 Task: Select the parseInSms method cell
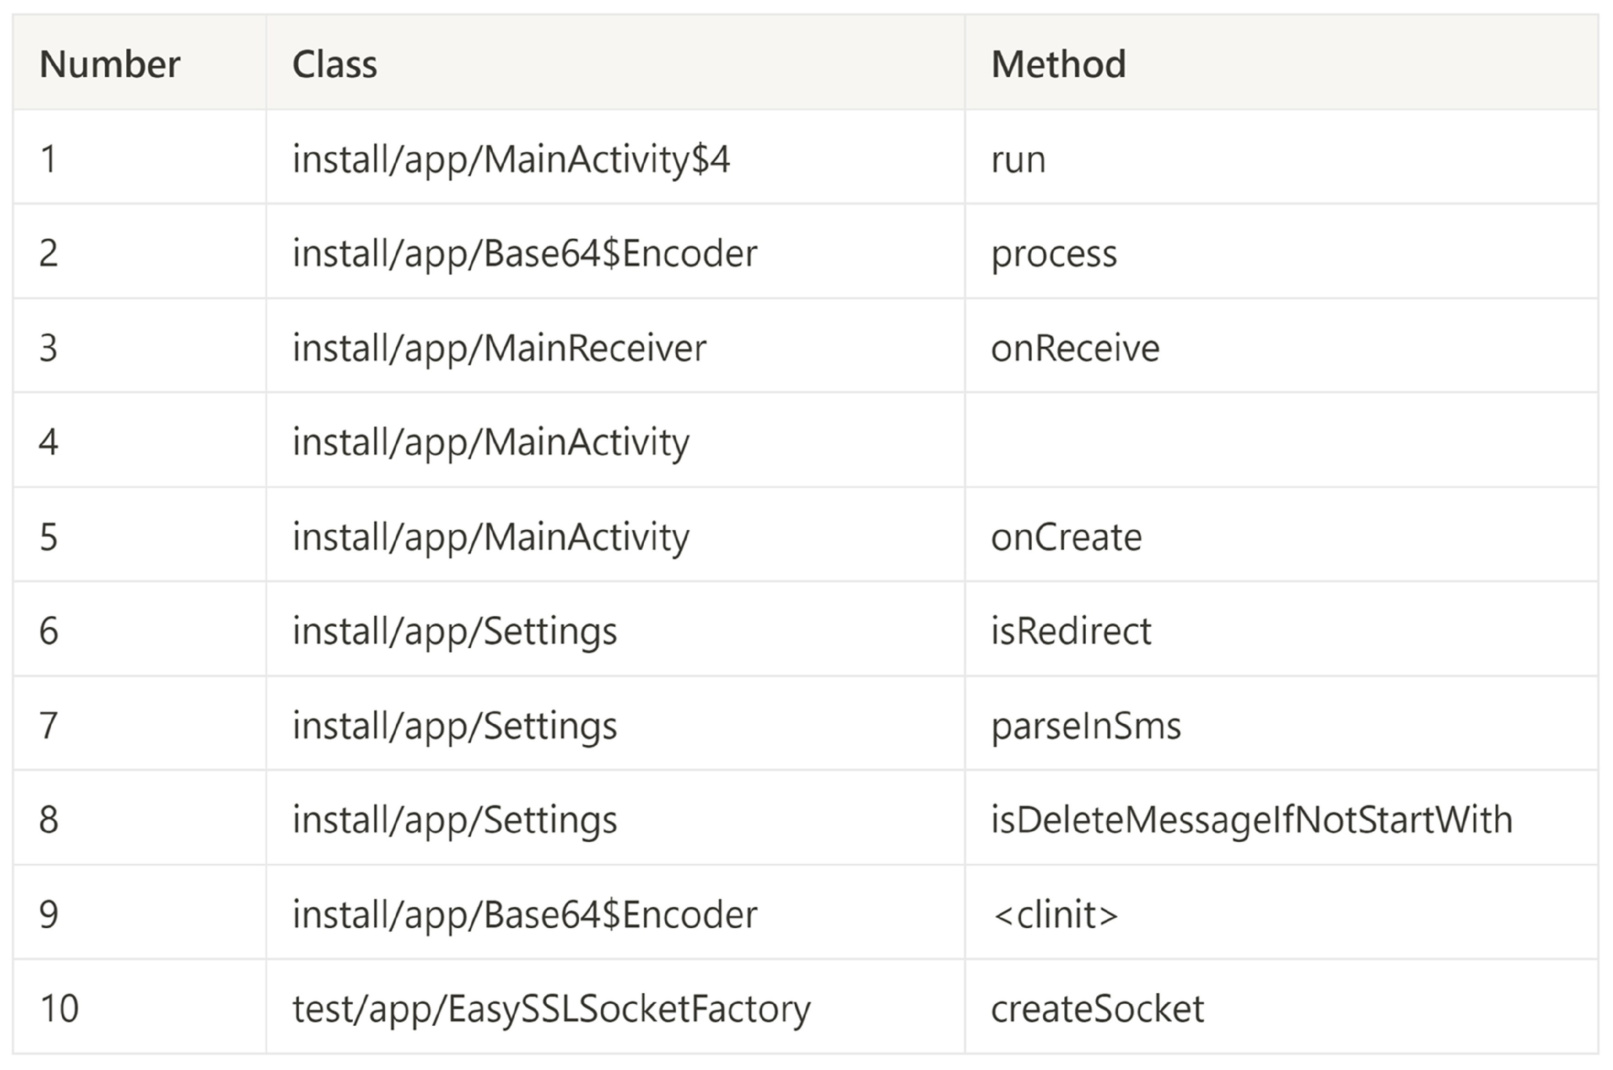tap(1085, 725)
